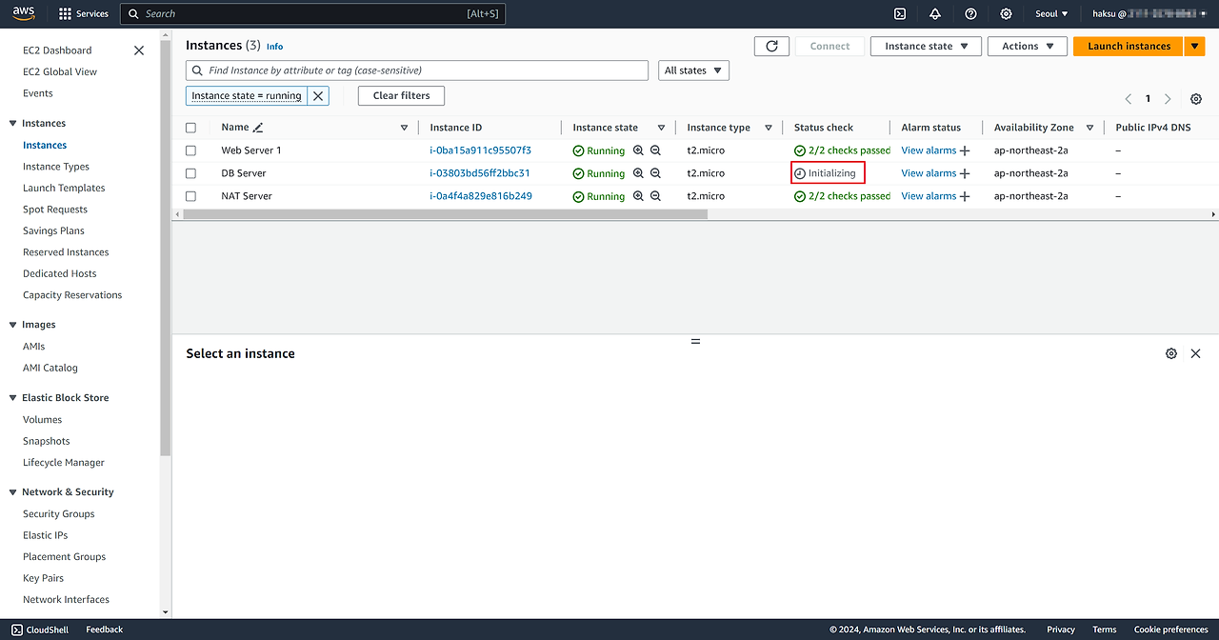The width and height of the screenshot is (1219, 640).
Task: Remove the 'Instance state = running' filter
Action: point(318,96)
